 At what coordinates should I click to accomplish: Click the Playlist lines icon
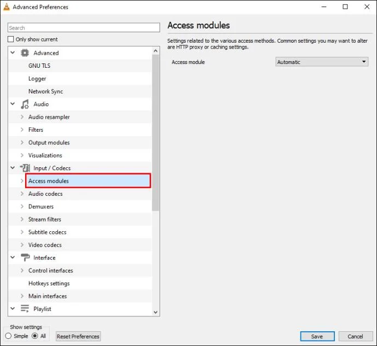(25, 309)
